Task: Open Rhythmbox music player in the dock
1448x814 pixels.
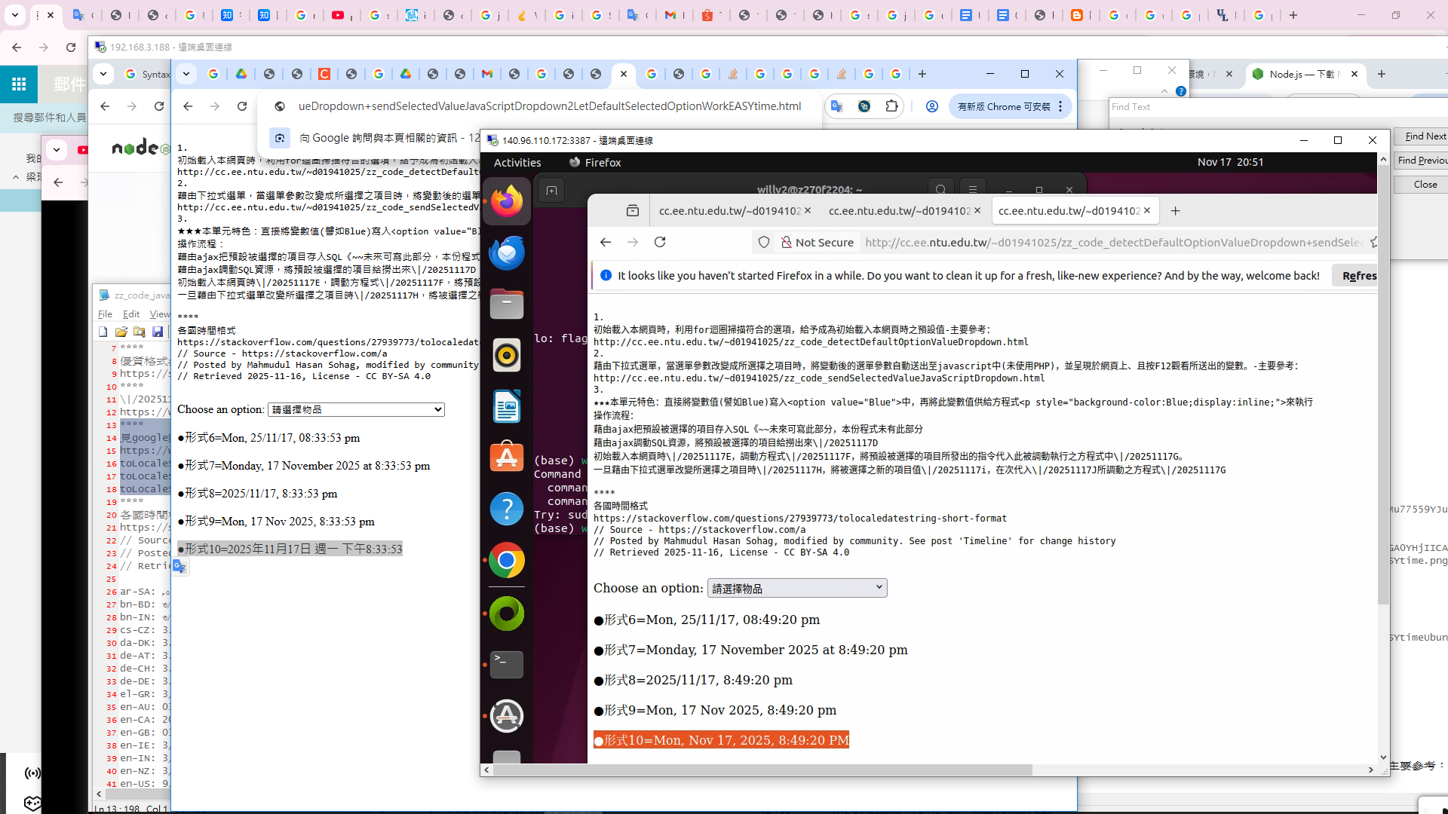Action: (507, 356)
